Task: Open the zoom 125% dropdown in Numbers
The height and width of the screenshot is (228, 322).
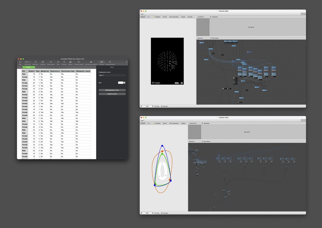Action: 27,62
